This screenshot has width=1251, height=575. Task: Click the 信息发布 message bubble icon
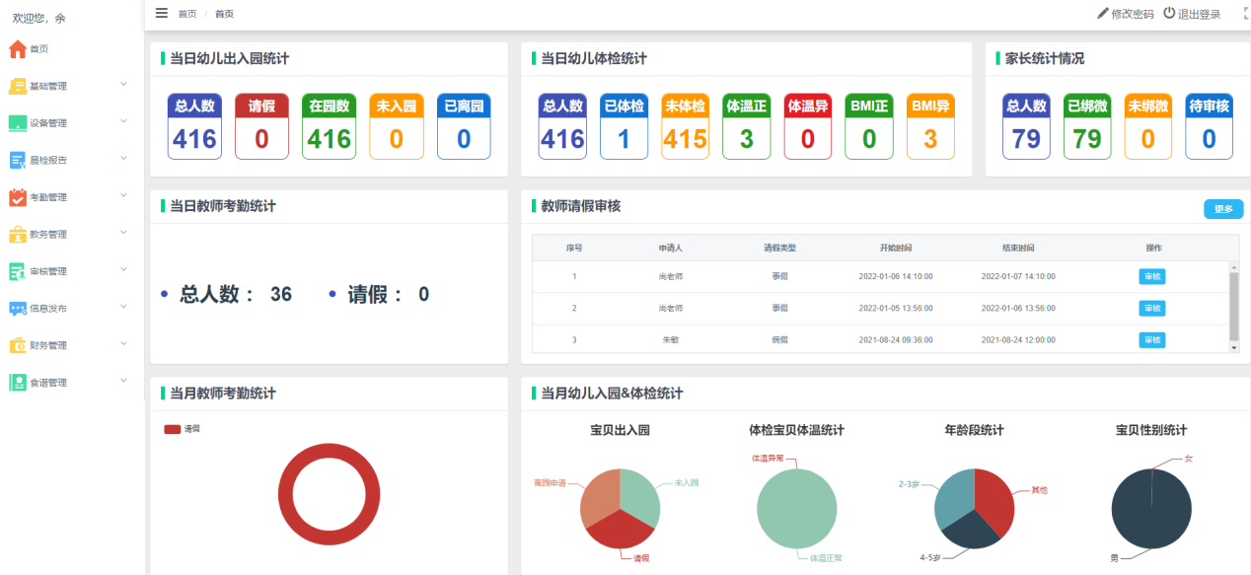pyautogui.click(x=17, y=307)
